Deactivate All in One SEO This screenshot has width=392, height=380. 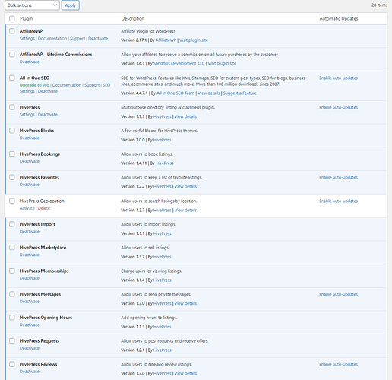click(x=48, y=91)
